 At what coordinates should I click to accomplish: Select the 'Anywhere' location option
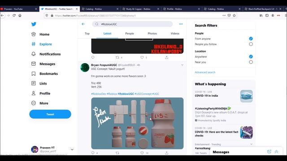[251, 57]
